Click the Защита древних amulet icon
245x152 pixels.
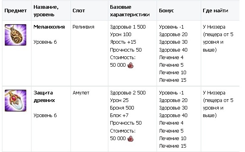[16, 100]
